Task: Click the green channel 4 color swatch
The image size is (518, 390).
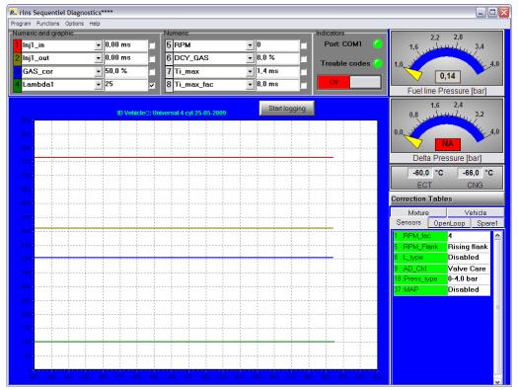Action: 17,85
